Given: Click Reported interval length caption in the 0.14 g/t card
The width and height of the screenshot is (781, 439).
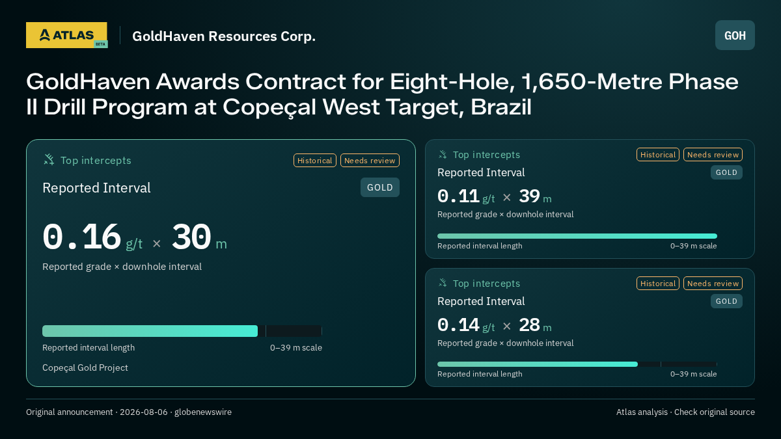Looking at the screenshot, I should 480,374.
